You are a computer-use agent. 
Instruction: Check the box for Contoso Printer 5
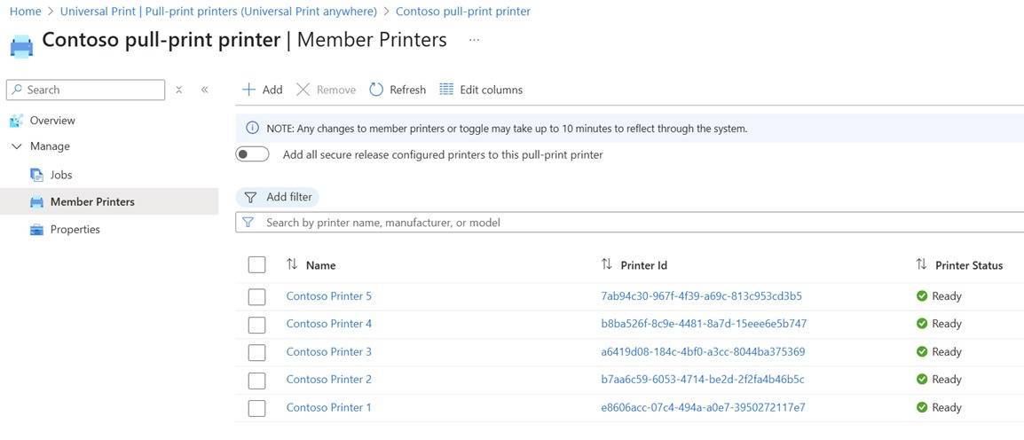point(256,296)
